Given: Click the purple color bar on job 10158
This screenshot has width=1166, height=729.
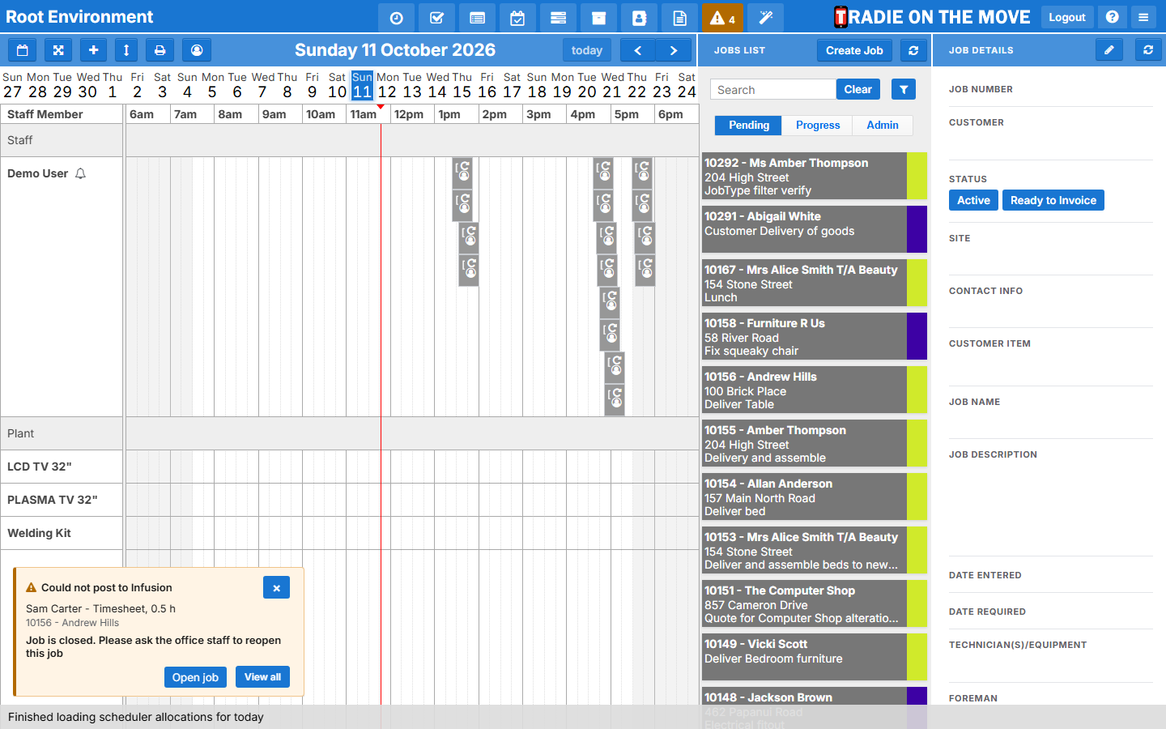Looking at the screenshot, I should coord(917,336).
